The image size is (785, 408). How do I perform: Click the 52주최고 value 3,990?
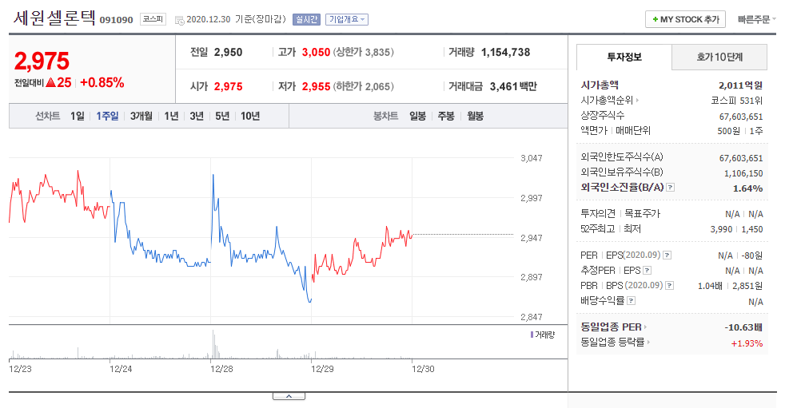tap(721, 229)
